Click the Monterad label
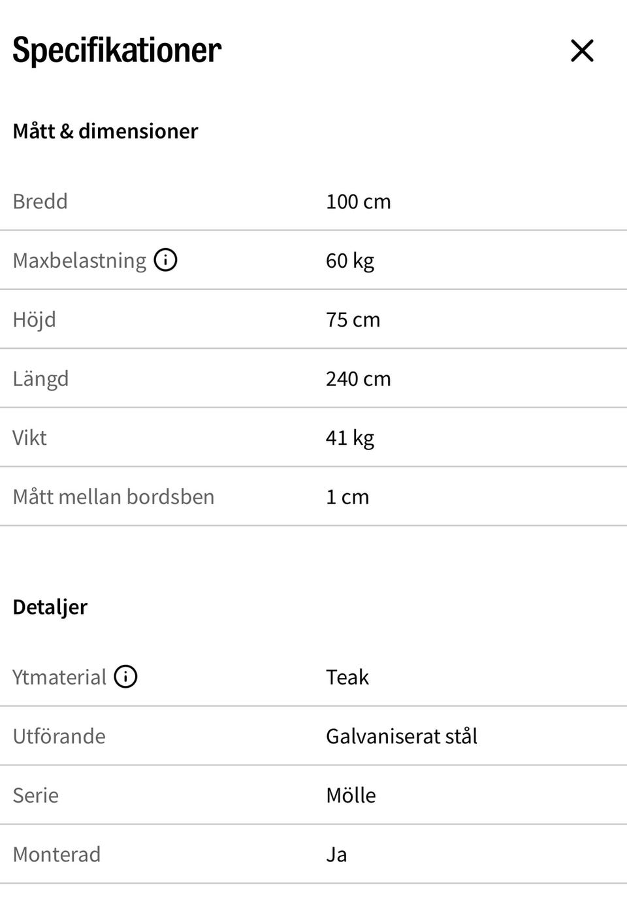This screenshot has height=917, width=627. pos(56,854)
